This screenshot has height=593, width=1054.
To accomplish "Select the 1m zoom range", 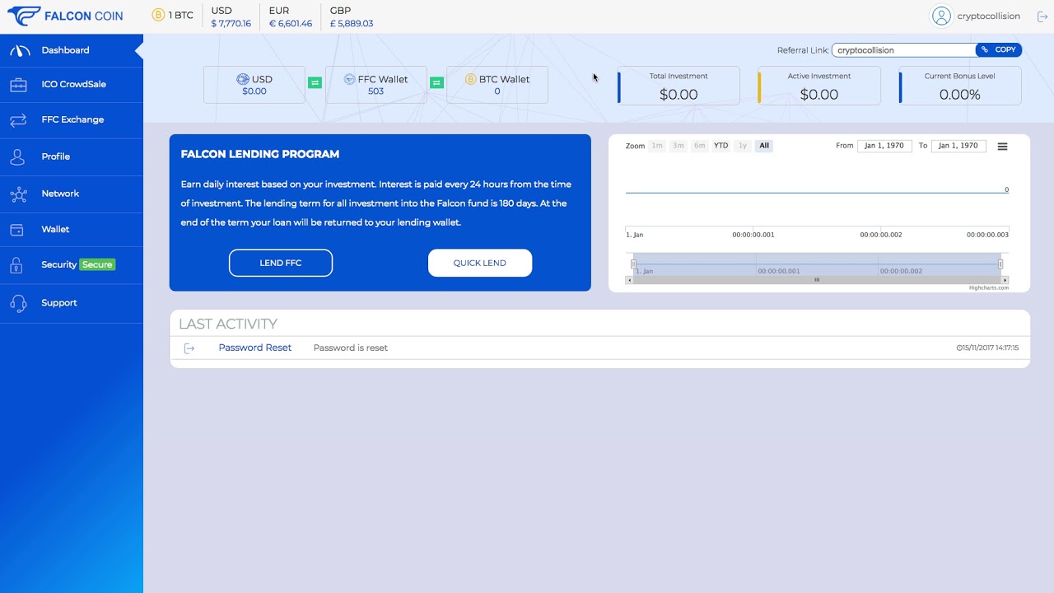I will [x=656, y=146].
